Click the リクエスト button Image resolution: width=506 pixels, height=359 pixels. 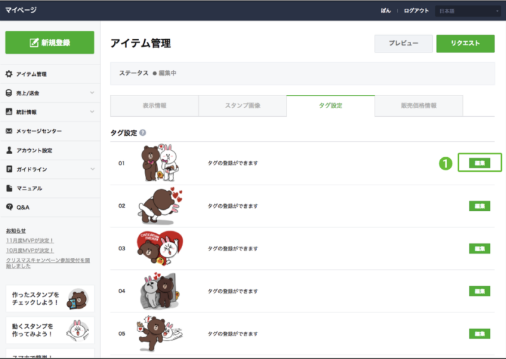point(465,43)
